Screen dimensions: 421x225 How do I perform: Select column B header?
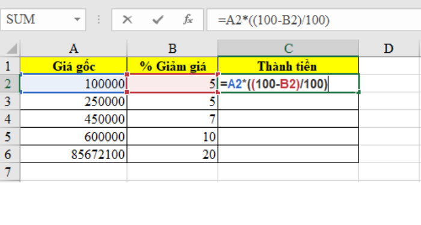(173, 49)
